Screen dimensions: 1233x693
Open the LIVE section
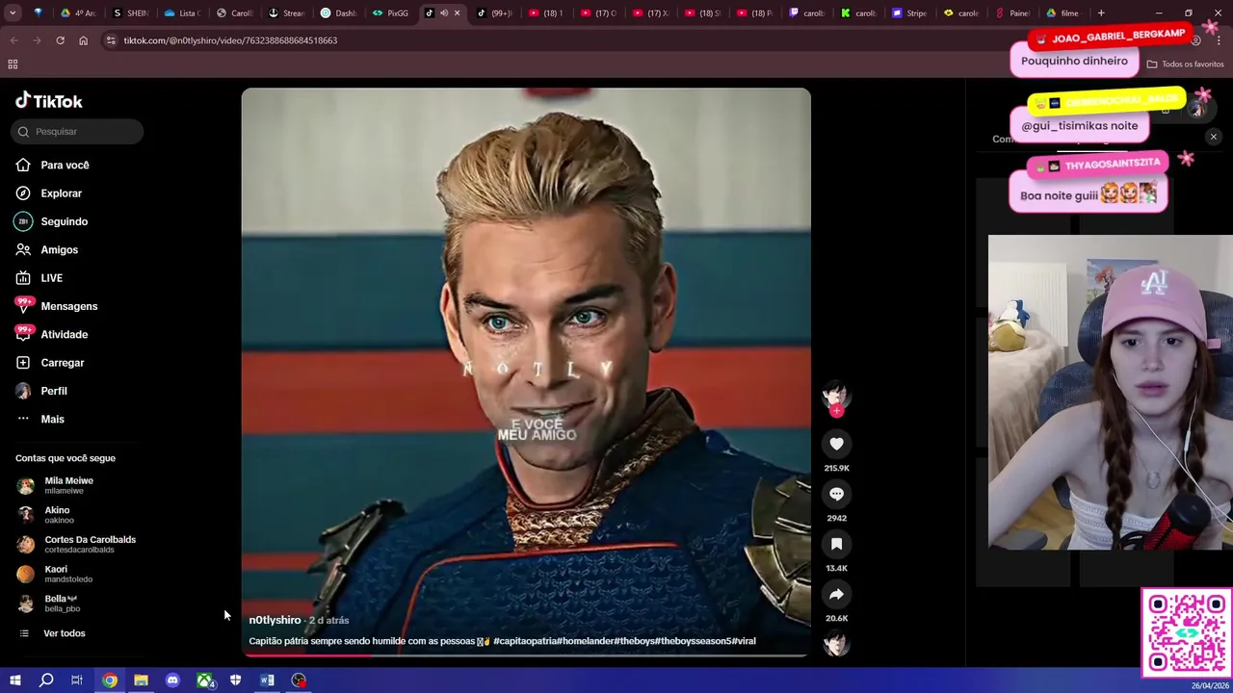[39, 278]
